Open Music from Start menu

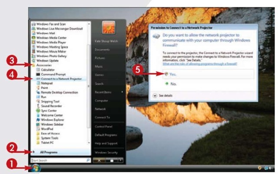pos(99,66)
